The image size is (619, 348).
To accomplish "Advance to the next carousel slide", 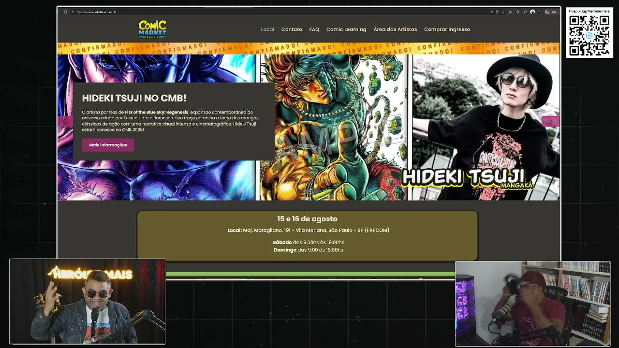I will (550, 121).
